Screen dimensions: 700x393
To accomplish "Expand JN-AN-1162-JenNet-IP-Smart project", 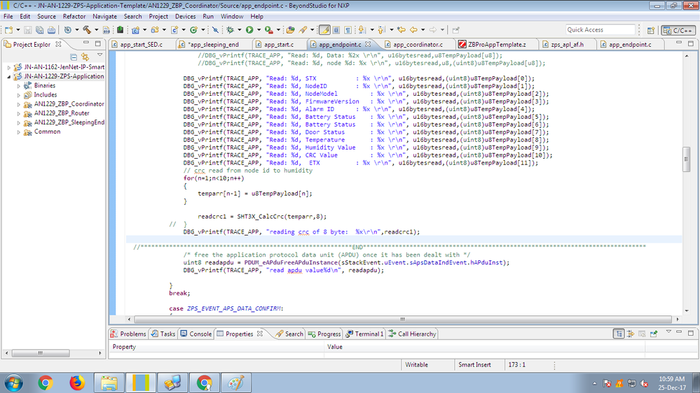I will (9, 67).
